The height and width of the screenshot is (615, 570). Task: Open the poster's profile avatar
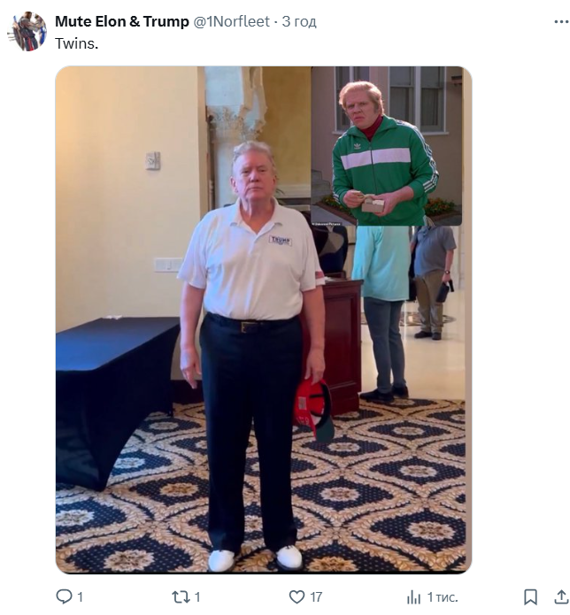point(27,31)
